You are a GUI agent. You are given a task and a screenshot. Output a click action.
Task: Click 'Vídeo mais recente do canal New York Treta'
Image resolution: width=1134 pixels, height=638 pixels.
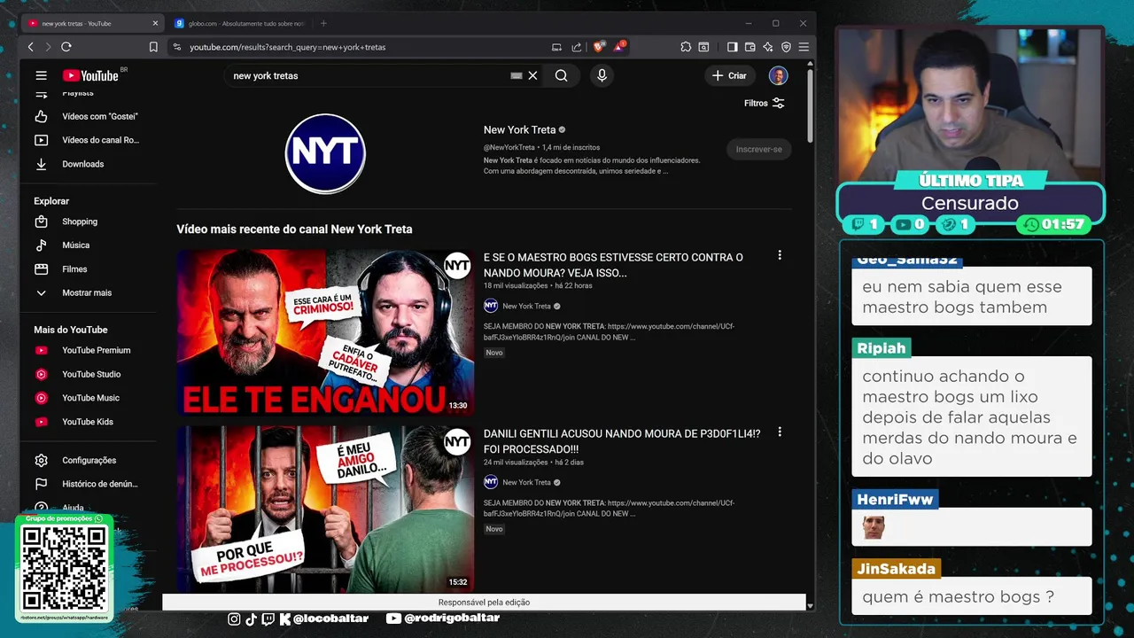pyautogui.click(x=294, y=229)
